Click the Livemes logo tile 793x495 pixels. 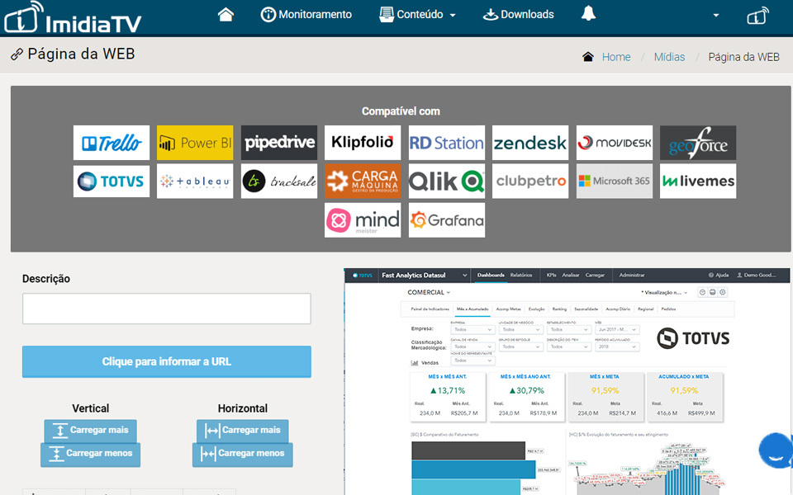pos(698,181)
